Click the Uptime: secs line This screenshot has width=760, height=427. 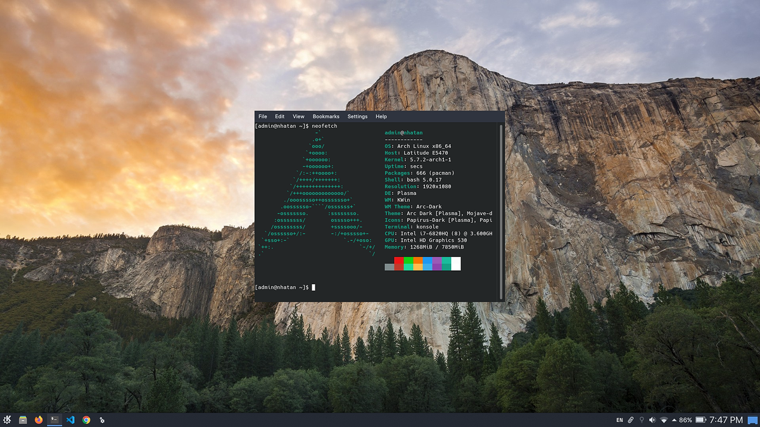point(402,166)
